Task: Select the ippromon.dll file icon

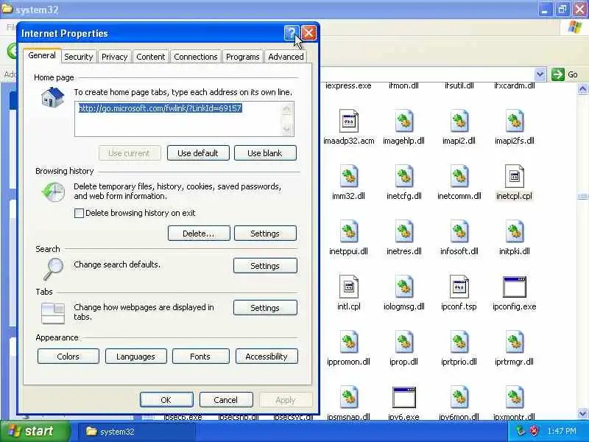Action: [348, 342]
